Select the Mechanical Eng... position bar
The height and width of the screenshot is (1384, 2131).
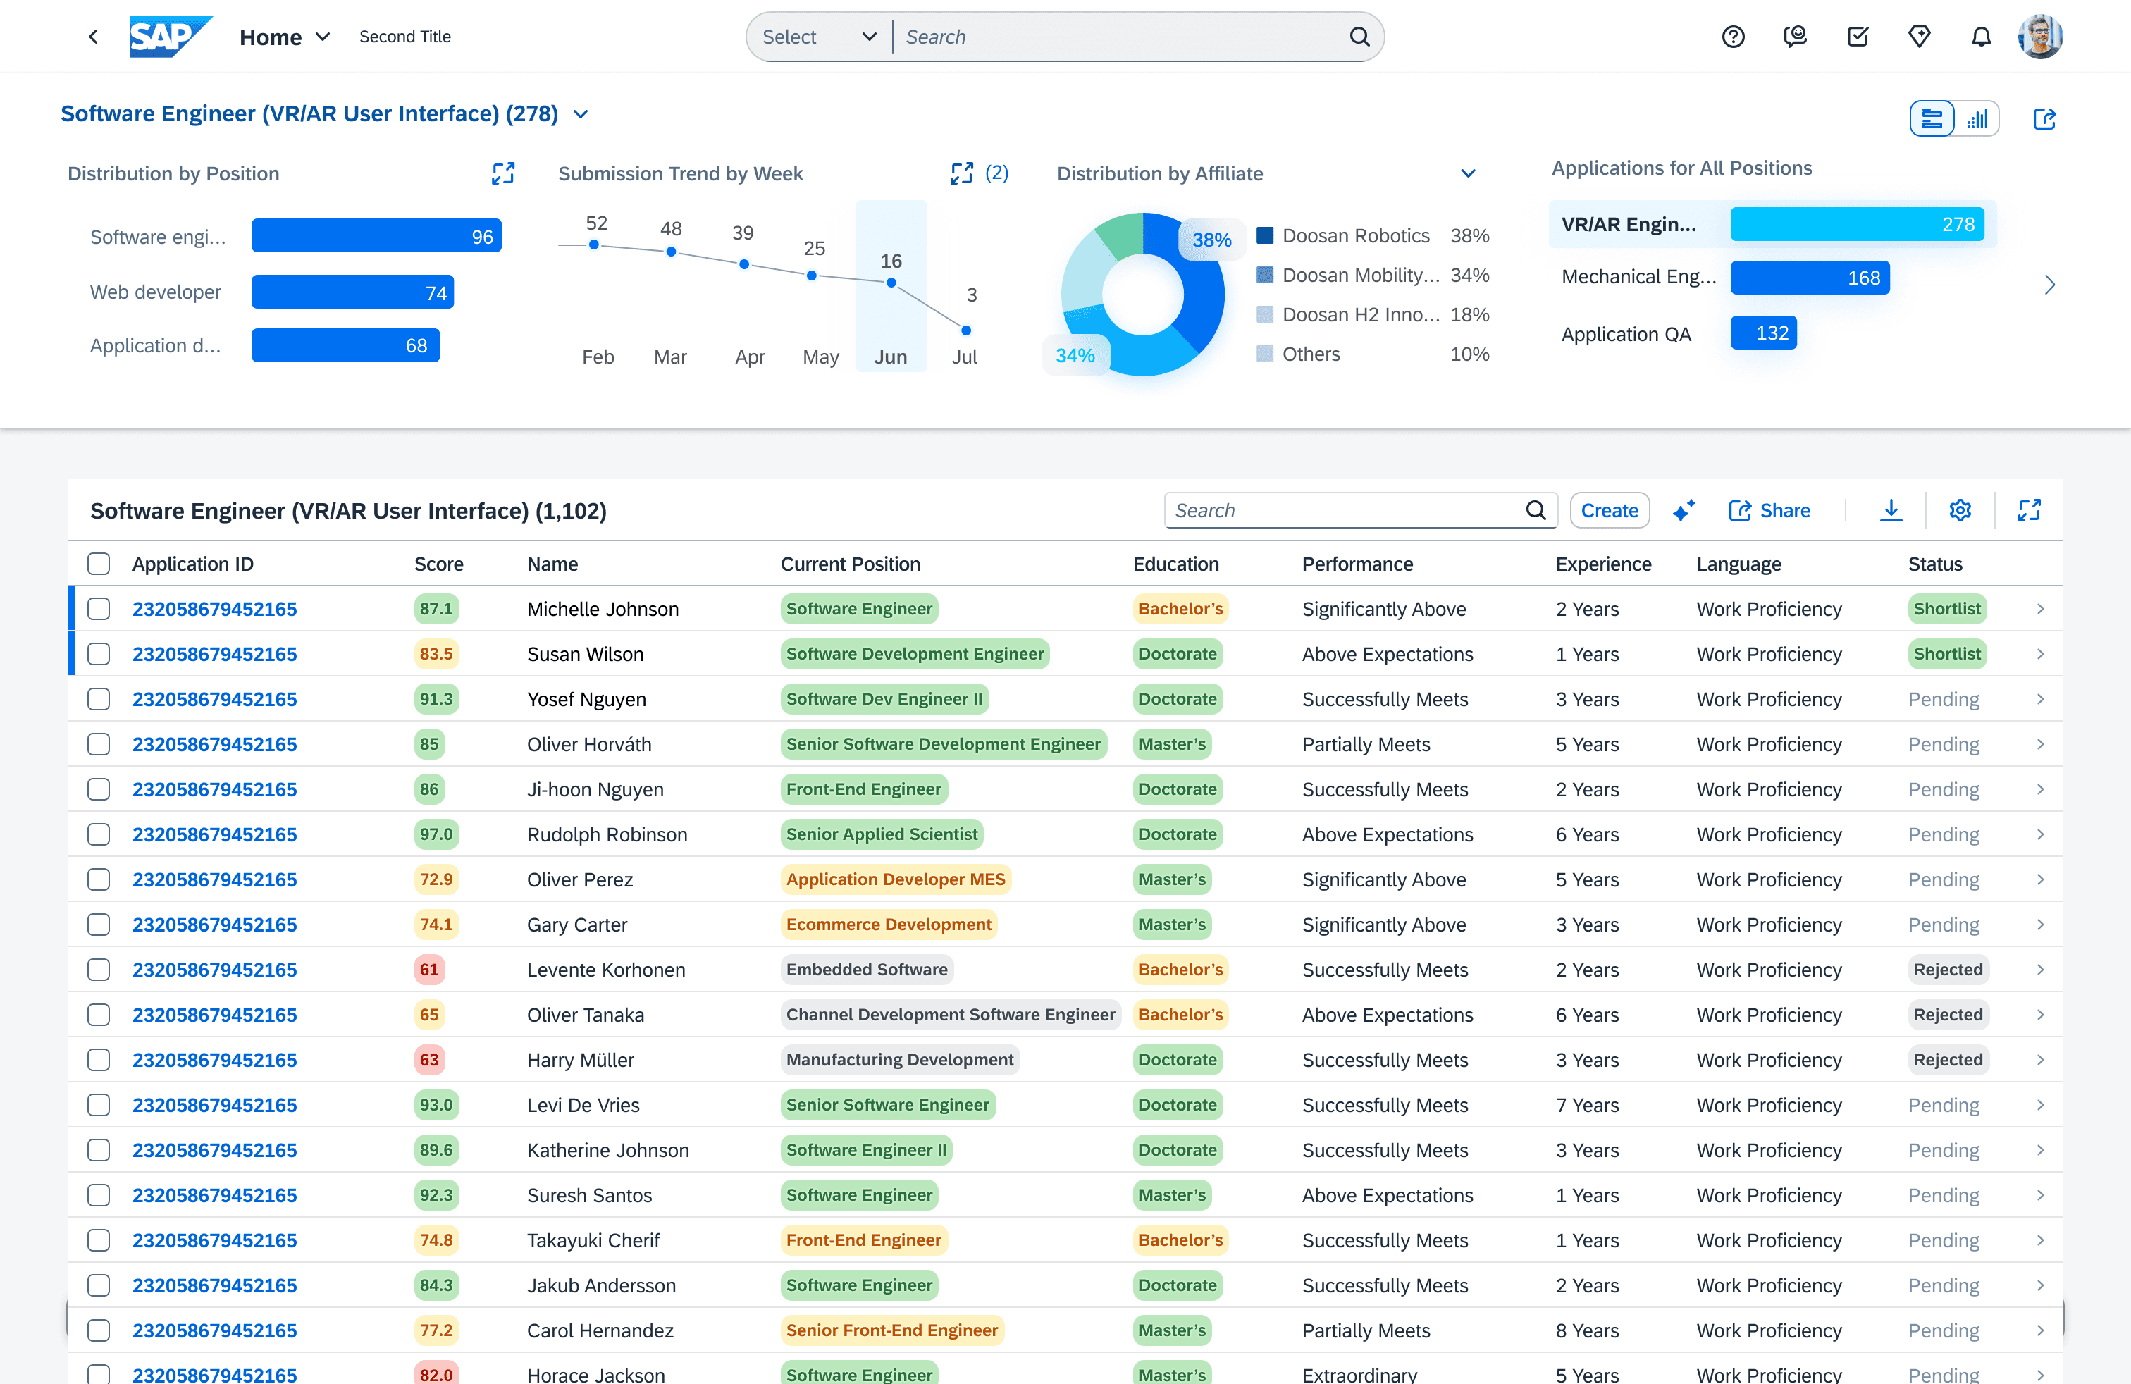point(1809,278)
